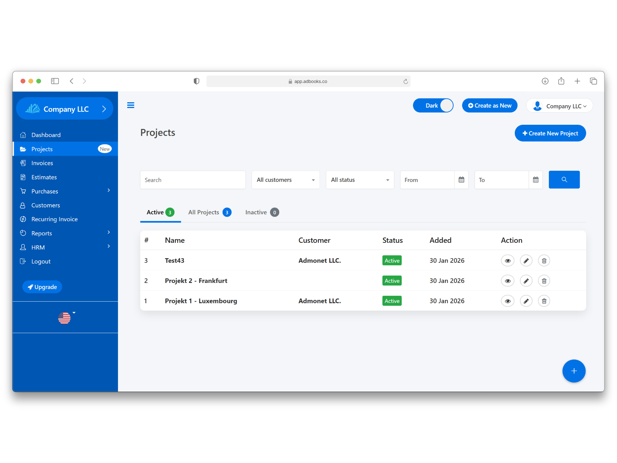Switch to the Inactive tab

(262, 212)
